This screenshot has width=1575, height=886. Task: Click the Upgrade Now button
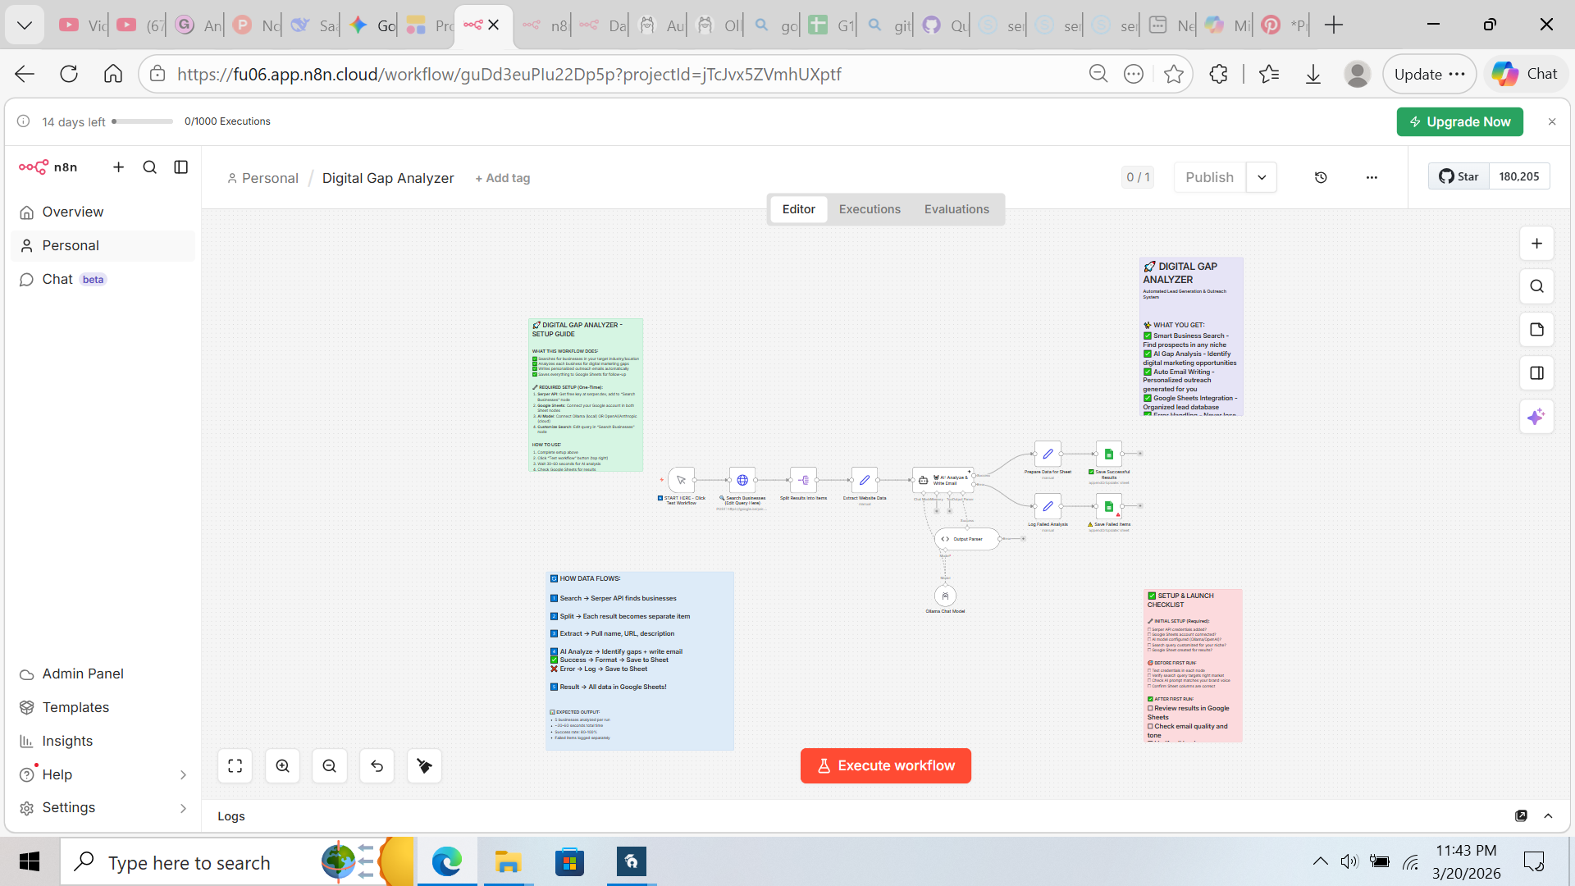pyautogui.click(x=1459, y=121)
